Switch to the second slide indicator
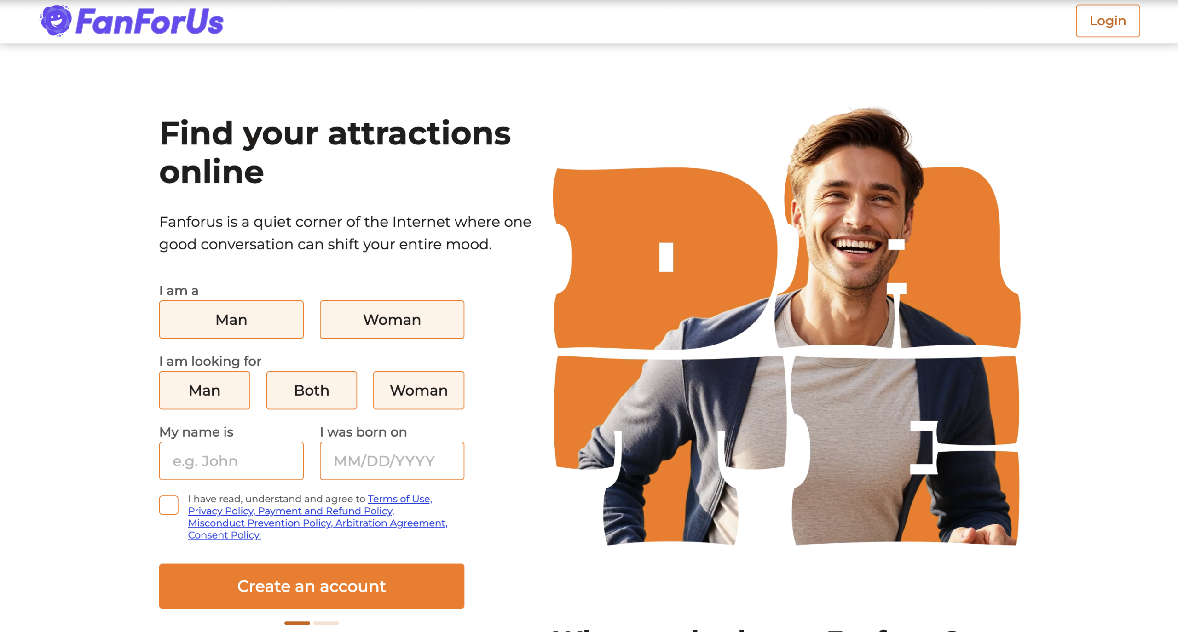This screenshot has width=1178, height=632. (326, 623)
